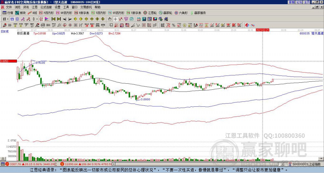Click the horizontal scrollbar left arrow
This screenshot has width=324, height=173.
point(114,164)
